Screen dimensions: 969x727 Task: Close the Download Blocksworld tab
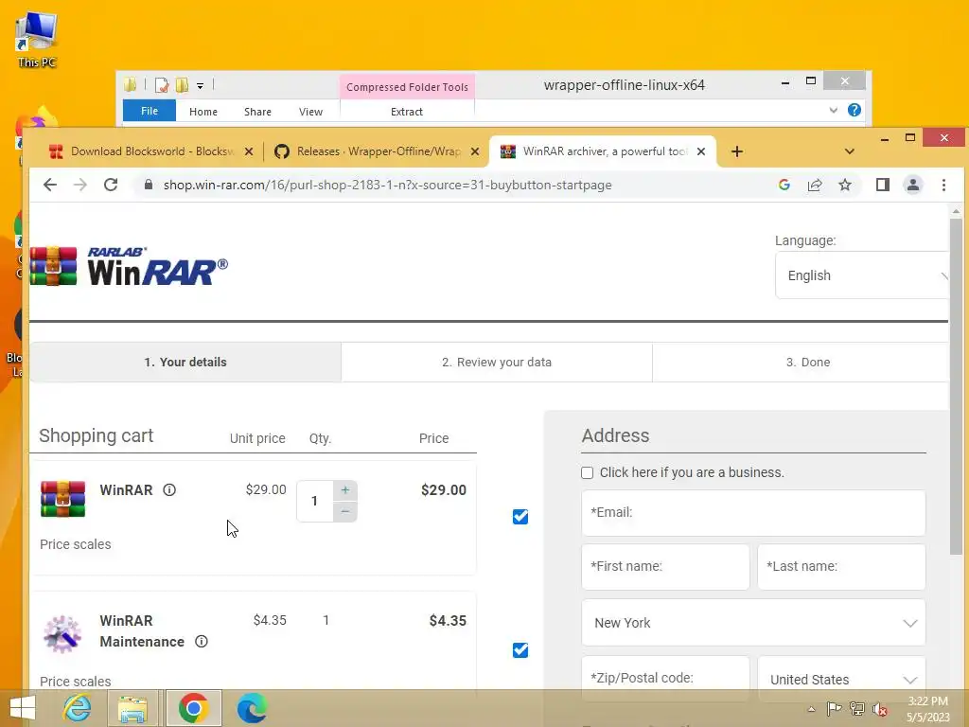tap(249, 151)
